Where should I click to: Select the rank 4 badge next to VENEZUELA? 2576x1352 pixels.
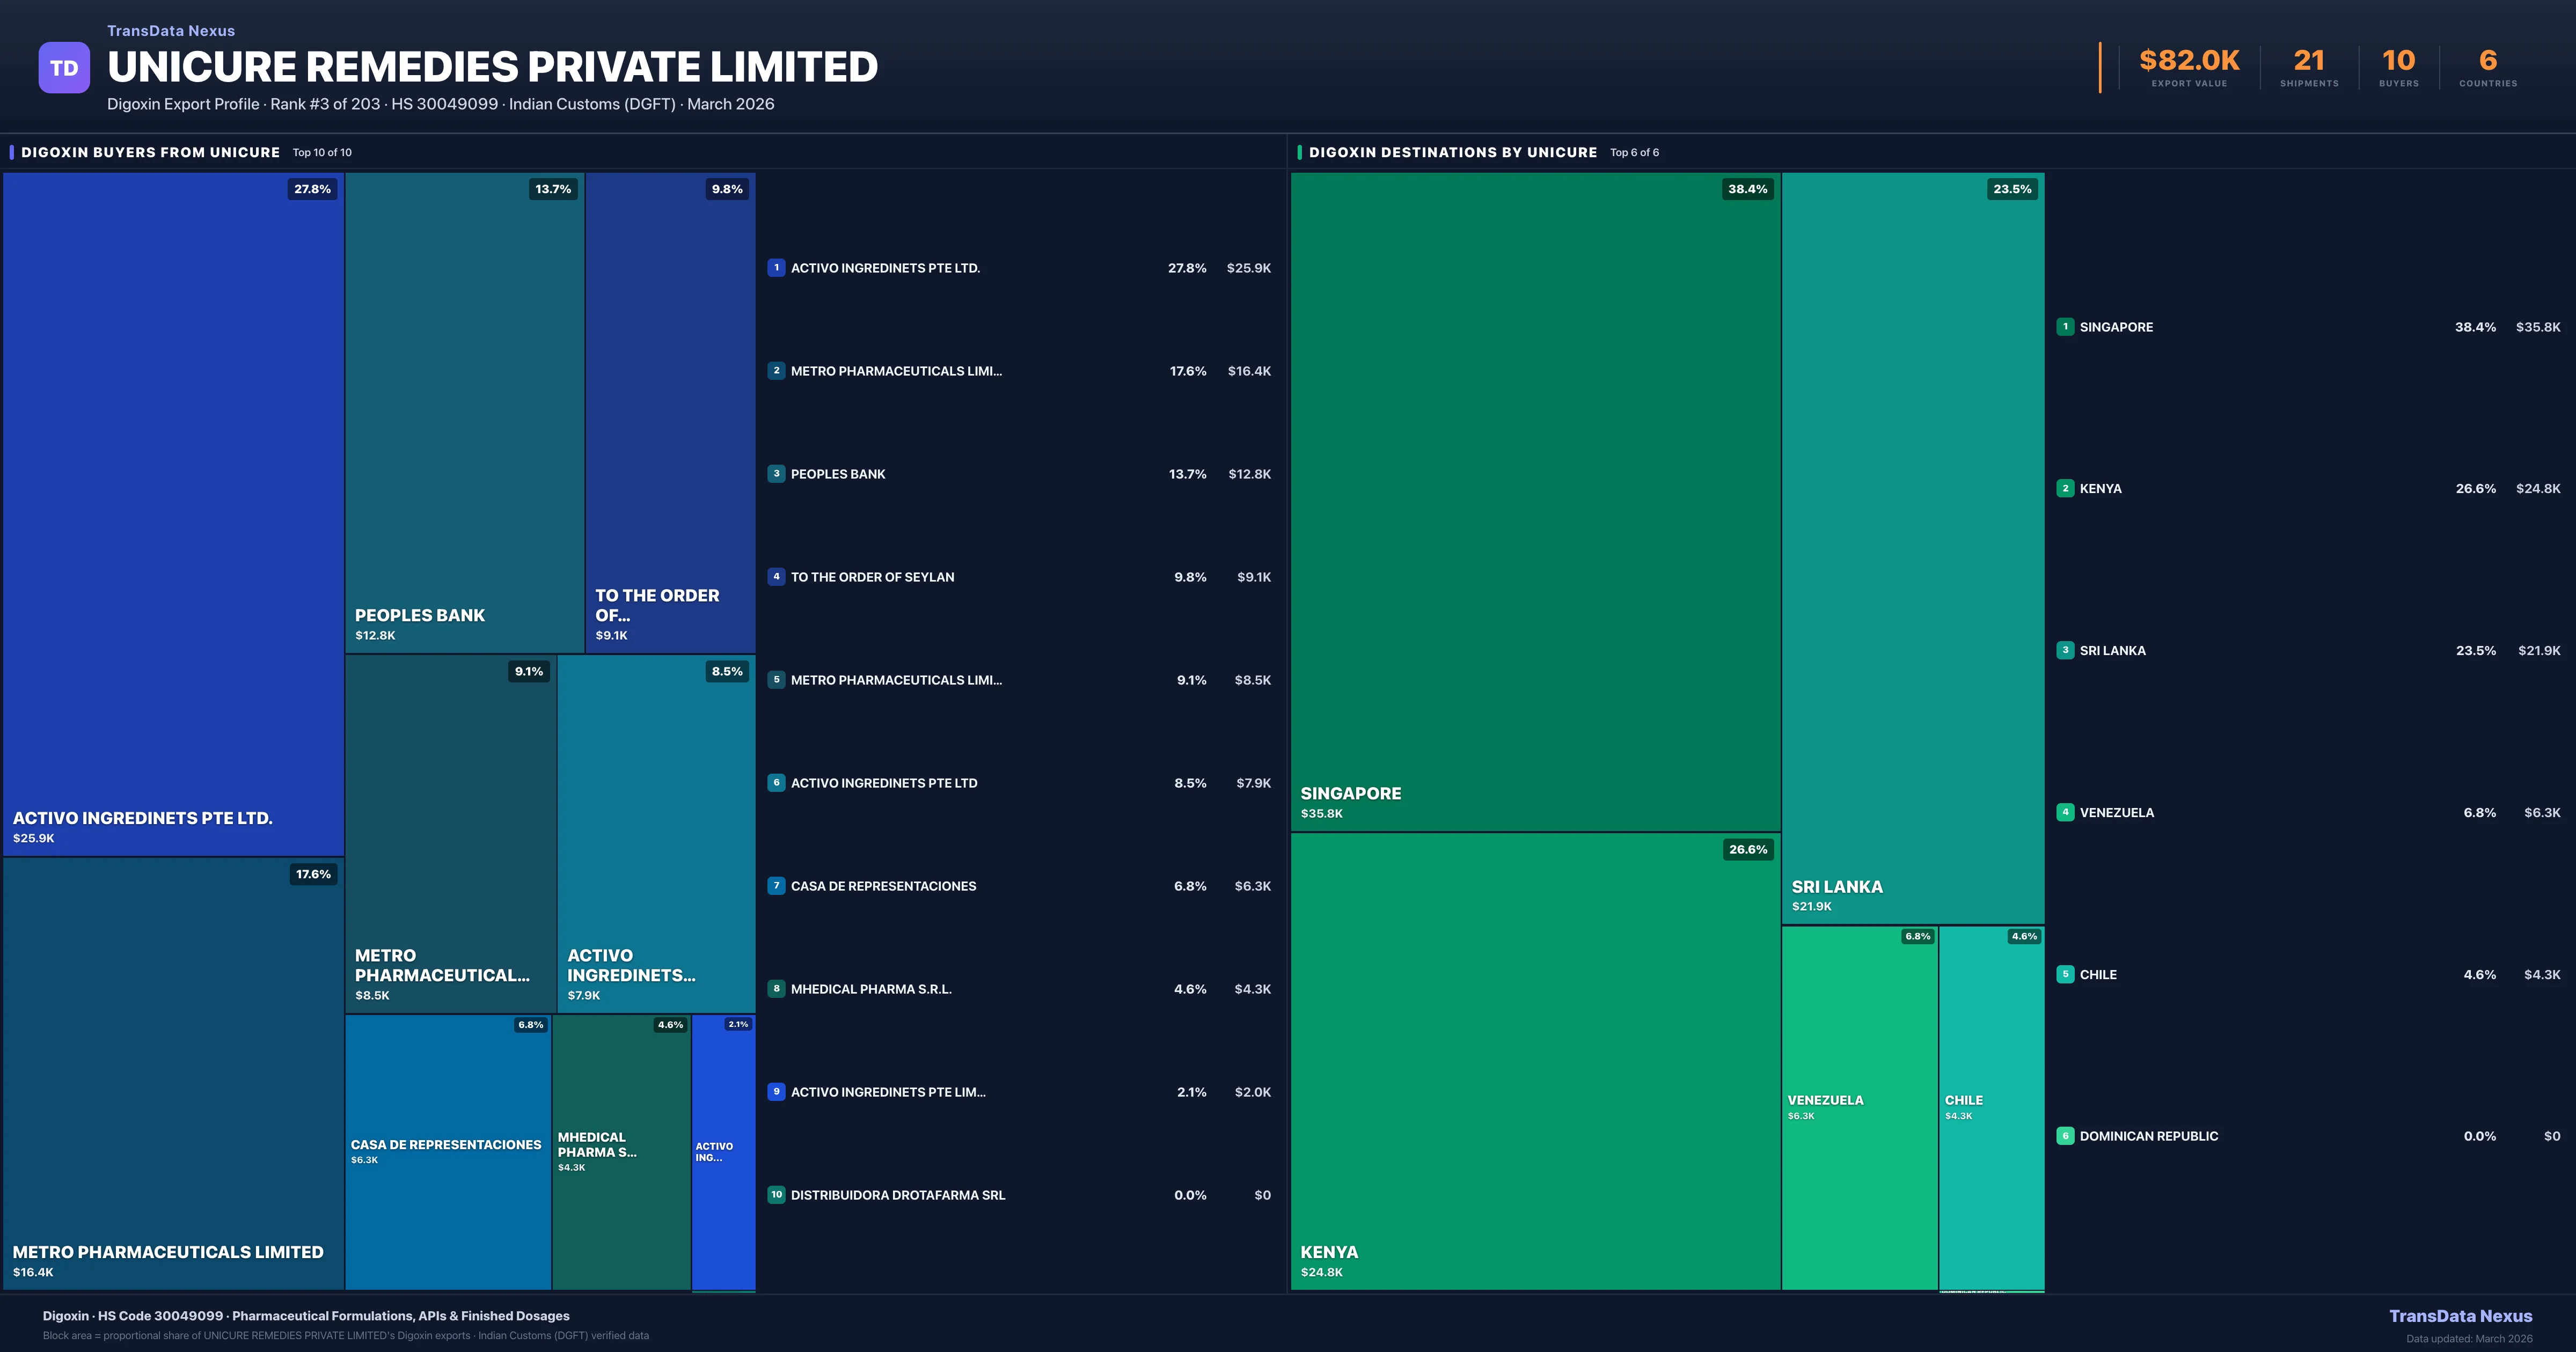[2064, 813]
